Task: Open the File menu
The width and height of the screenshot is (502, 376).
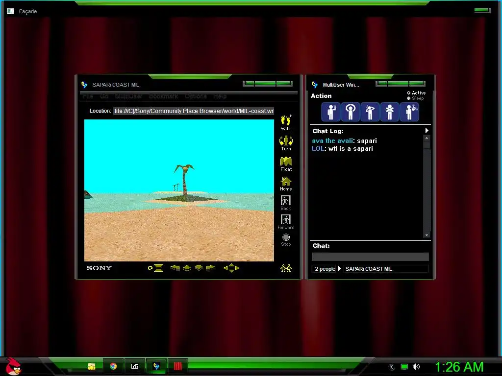Action: (x=88, y=96)
